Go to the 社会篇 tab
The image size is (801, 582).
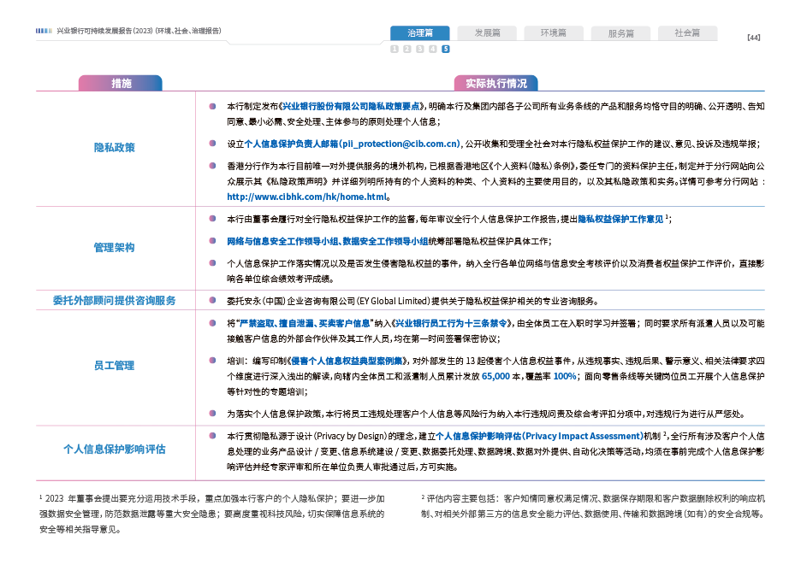[x=687, y=33]
